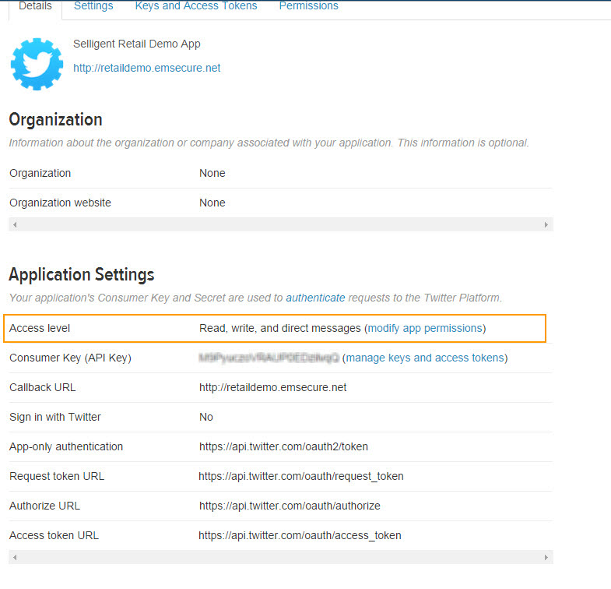This screenshot has height=589, width=611.
Task: Click the authenticate link
Action: [x=315, y=298]
